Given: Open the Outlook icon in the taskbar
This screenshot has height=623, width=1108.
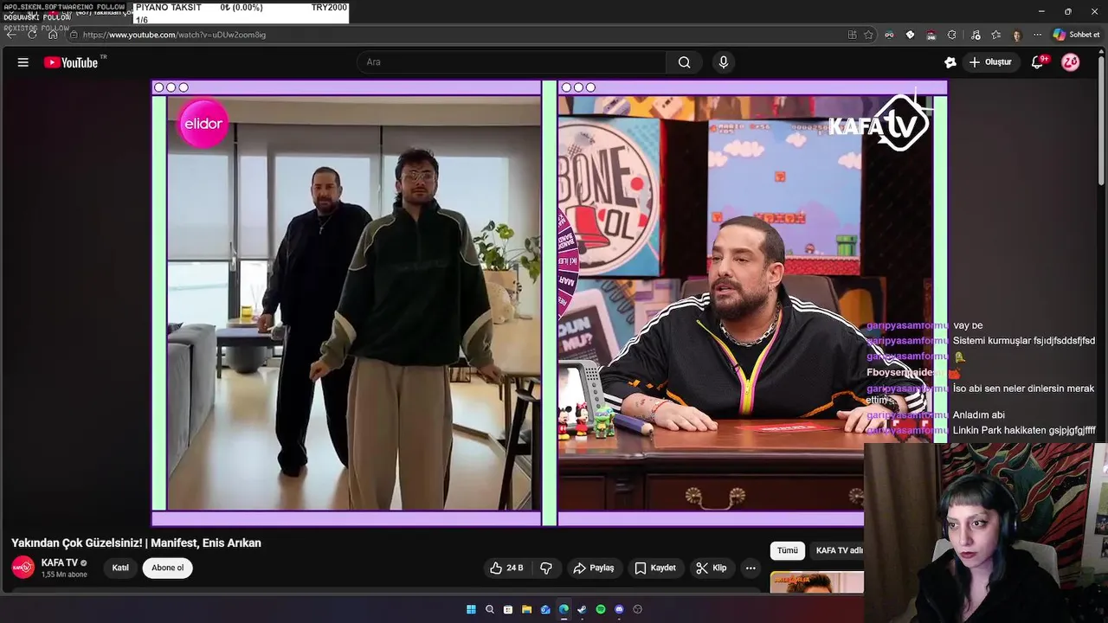Looking at the screenshot, I should coord(545,609).
